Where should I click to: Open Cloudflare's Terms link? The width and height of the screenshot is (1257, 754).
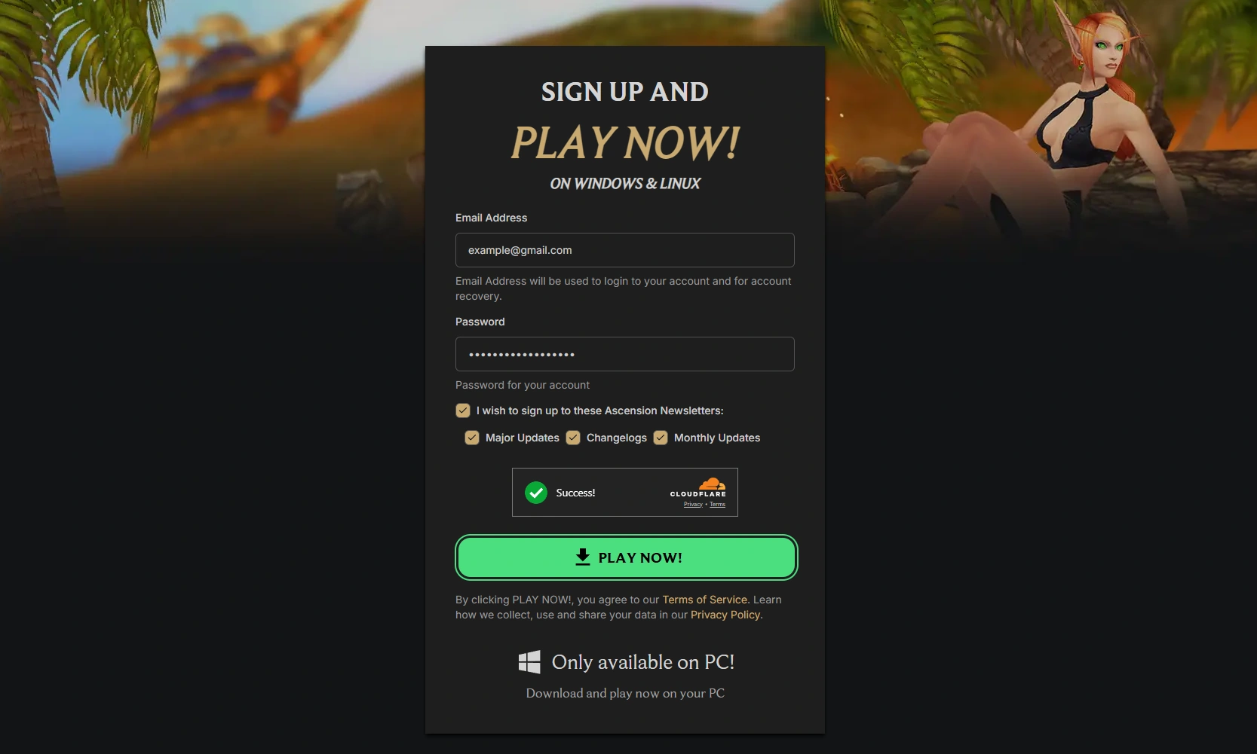click(x=717, y=505)
